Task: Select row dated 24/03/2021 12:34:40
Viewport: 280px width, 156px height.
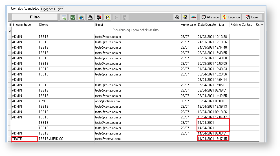Action: click(x=134, y=47)
